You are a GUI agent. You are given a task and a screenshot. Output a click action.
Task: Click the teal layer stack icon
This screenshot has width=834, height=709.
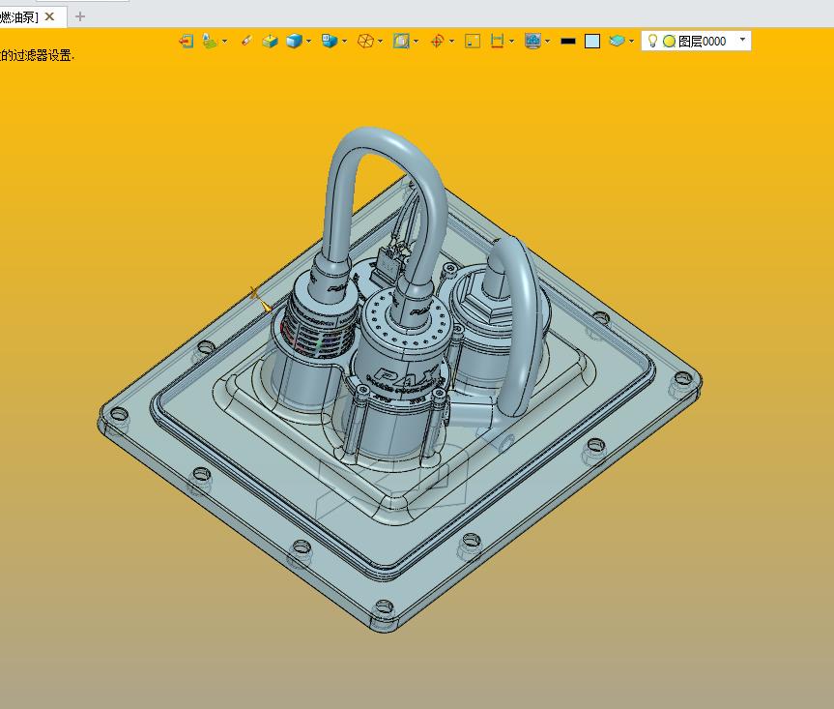(617, 41)
